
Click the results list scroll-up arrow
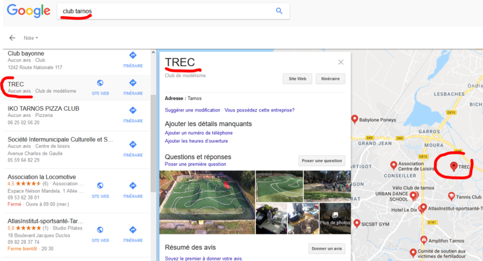[x=153, y=52]
